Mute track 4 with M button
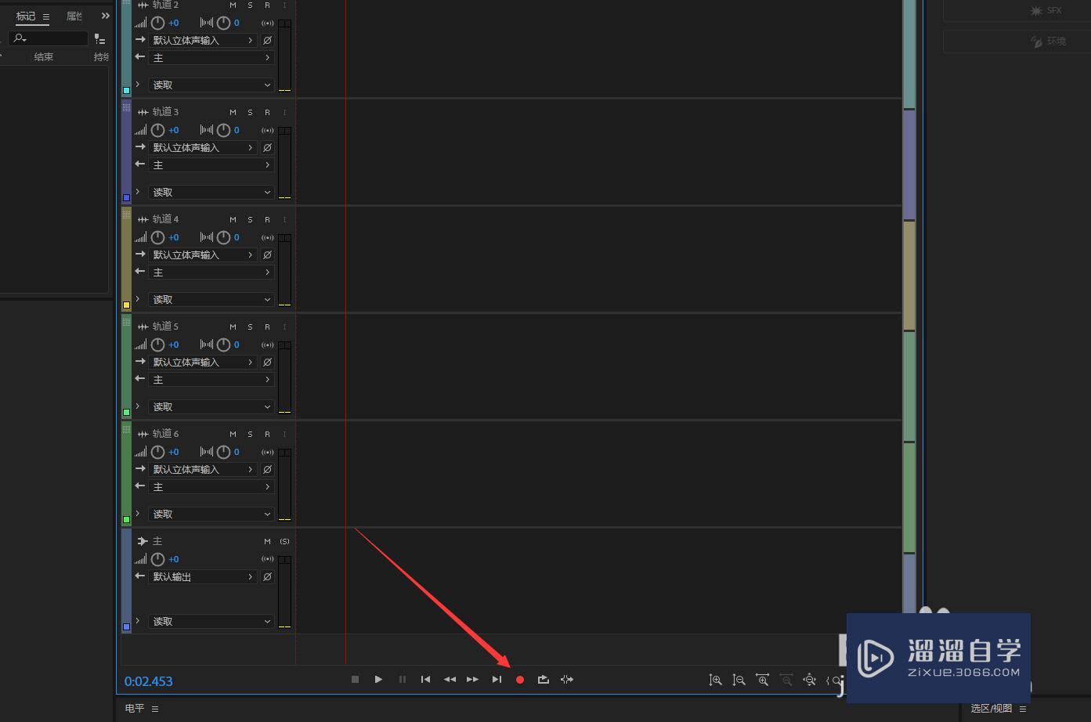The height and width of the screenshot is (722, 1091). 233,220
